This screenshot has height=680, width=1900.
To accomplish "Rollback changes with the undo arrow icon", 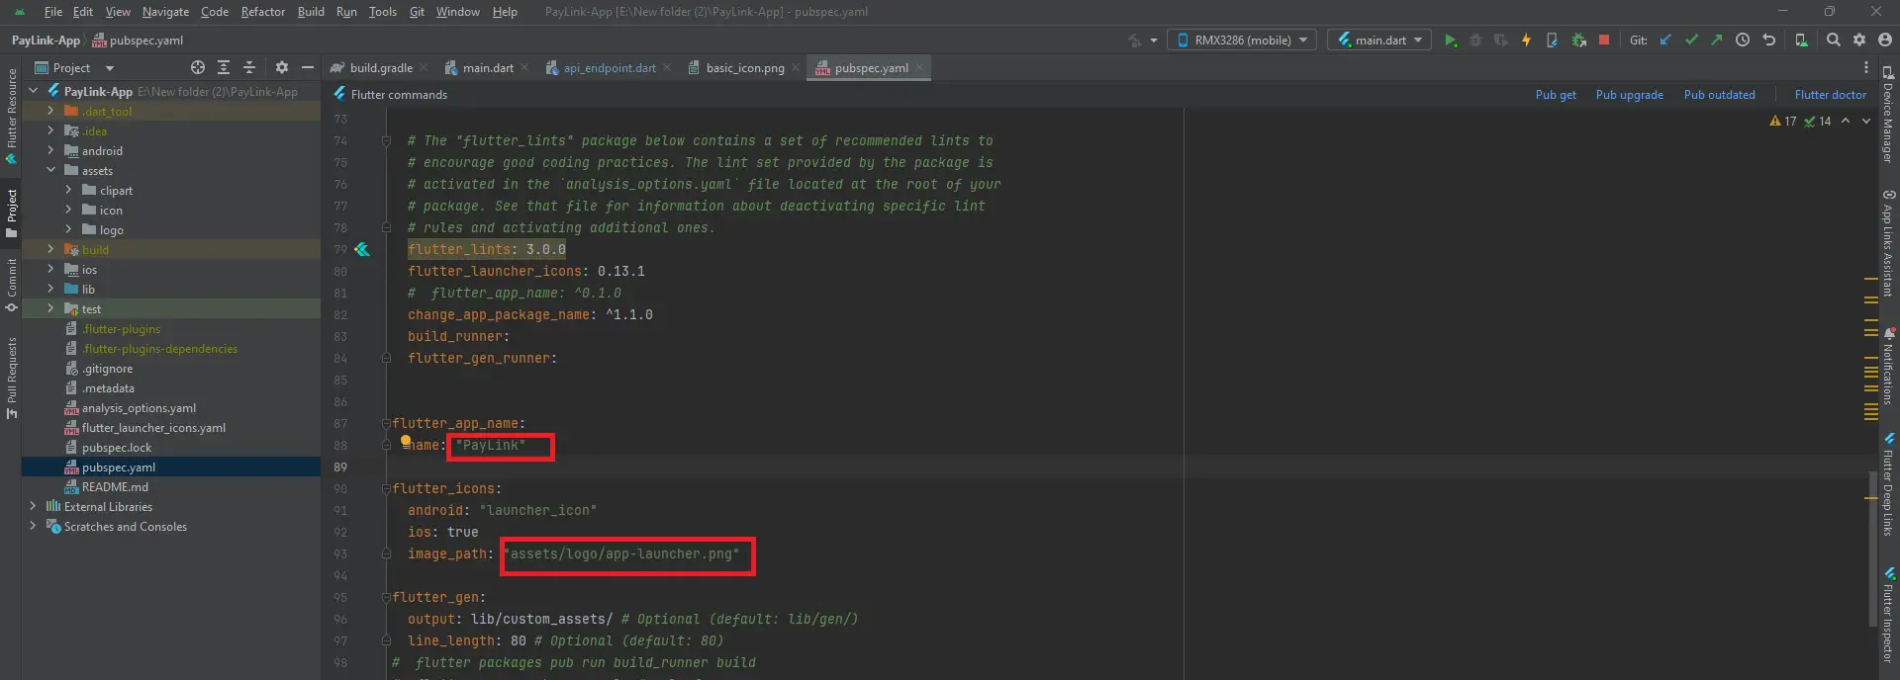I will tap(1769, 41).
